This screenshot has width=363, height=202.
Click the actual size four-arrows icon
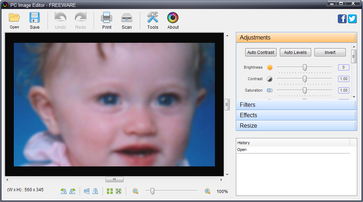pos(110,191)
